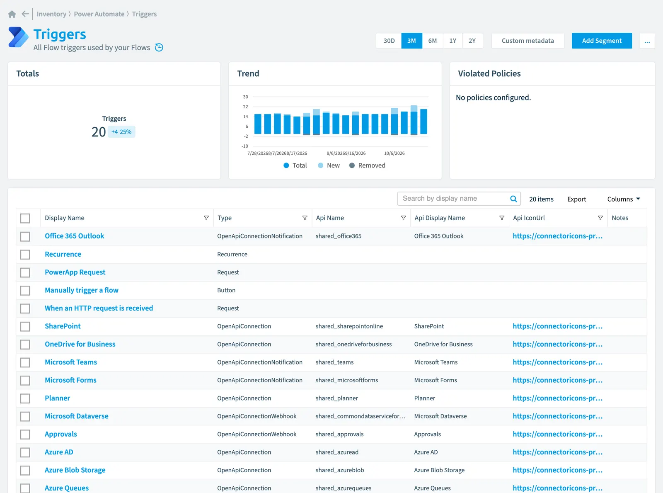Select the 3M time range tab
The height and width of the screenshot is (493, 663).
[411, 41]
